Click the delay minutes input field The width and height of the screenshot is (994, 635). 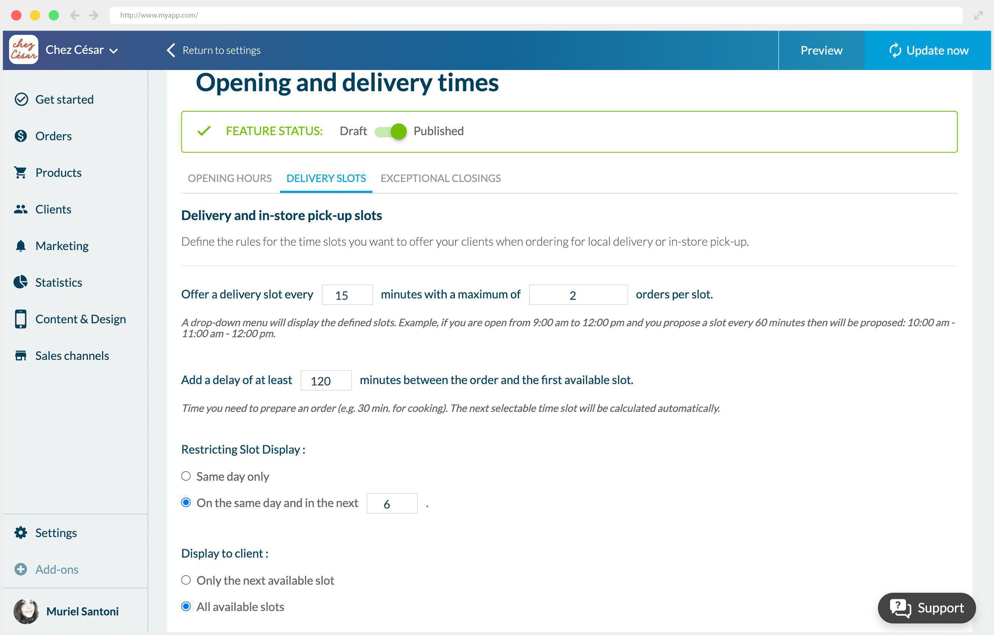[x=326, y=380]
